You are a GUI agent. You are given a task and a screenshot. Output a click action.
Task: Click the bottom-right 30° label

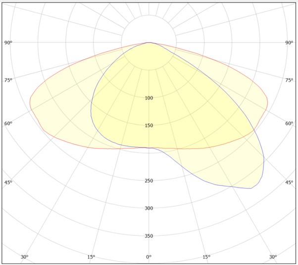click(273, 257)
